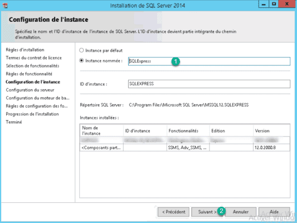297x223 pixels.
Task: Go to Règles de configuration des fo... step
Action: coord(37,106)
